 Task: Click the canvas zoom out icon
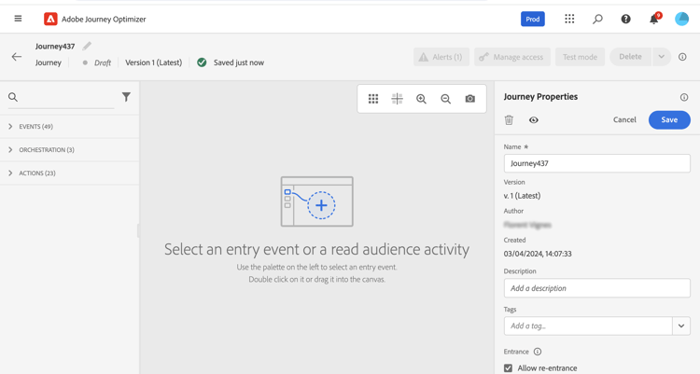(445, 99)
